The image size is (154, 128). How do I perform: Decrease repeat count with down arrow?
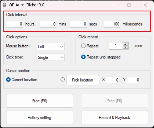click(x=125, y=47)
